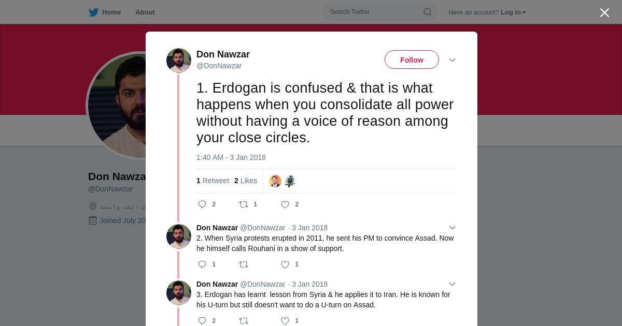This screenshot has width=622, height=326.
Task: Like the third tweet about U-turn
Action: pyautogui.click(x=285, y=321)
